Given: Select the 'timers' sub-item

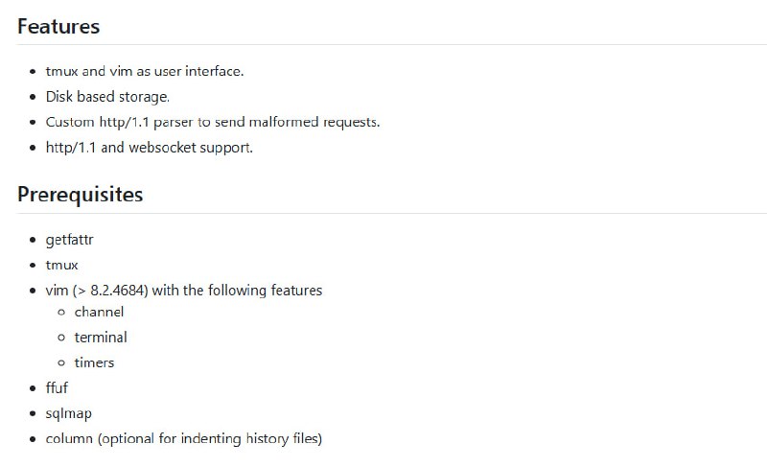Looking at the screenshot, I should pos(94,362).
